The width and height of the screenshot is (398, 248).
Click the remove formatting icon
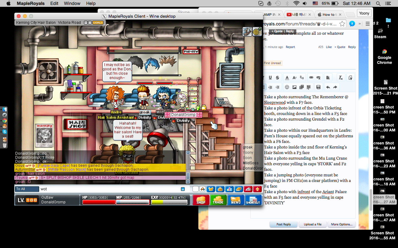click(x=341, y=78)
